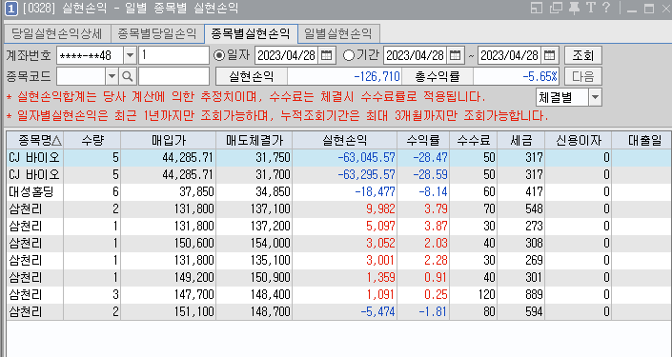Image resolution: width=672 pixels, height=357 pixels.
Task: Open calendar for the 기간 start date
Action: (455, 55)
